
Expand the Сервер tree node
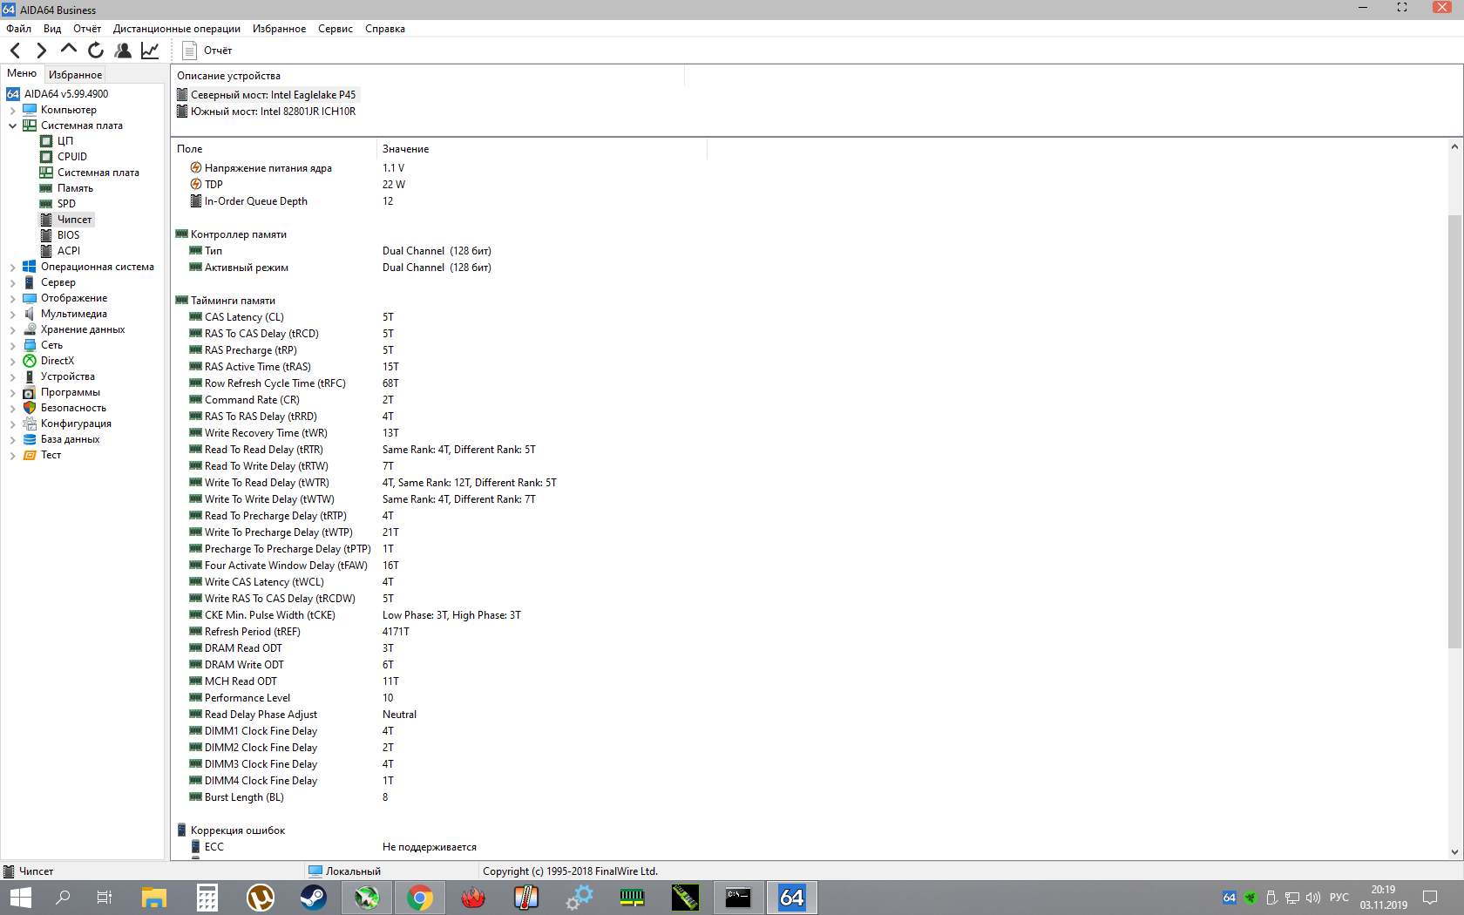point(12,282)
